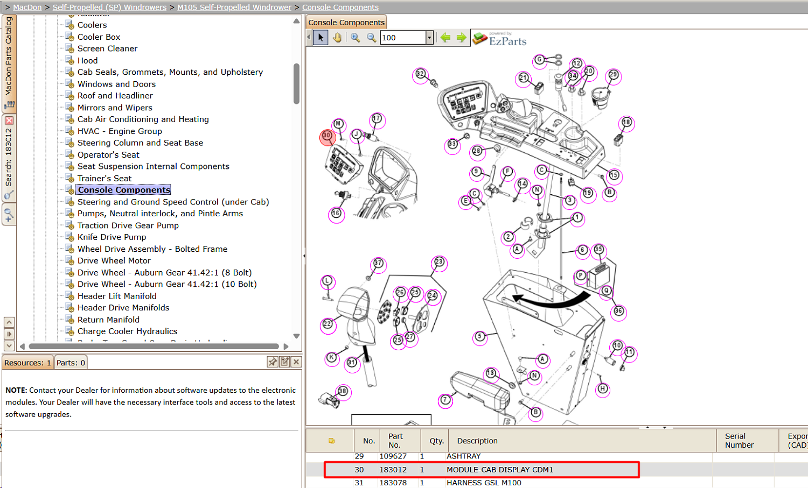Screen dimensions: 808x488
Task: Open M105 Self-Propelled Windrower breadcrumb link
Action: 234,8
